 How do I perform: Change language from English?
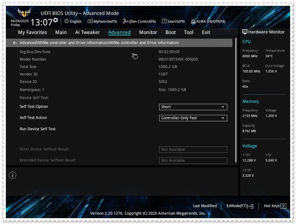[76, 22]
